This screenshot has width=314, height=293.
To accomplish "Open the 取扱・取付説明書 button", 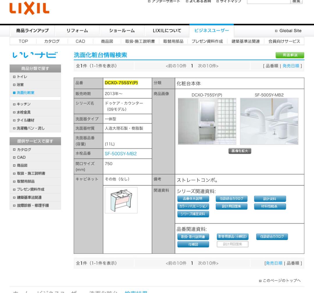I will (193, 237).
